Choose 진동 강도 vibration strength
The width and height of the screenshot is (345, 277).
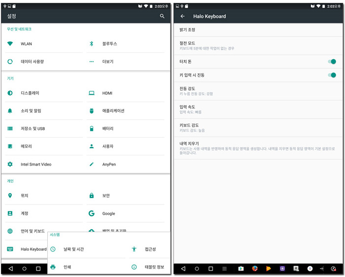[x=258, y=91]
